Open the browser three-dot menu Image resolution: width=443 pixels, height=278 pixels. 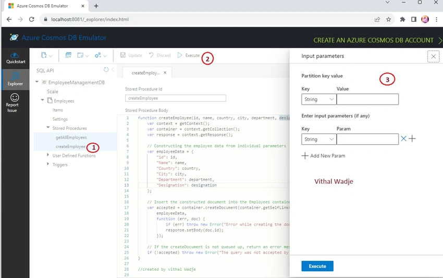pos(437,19)
